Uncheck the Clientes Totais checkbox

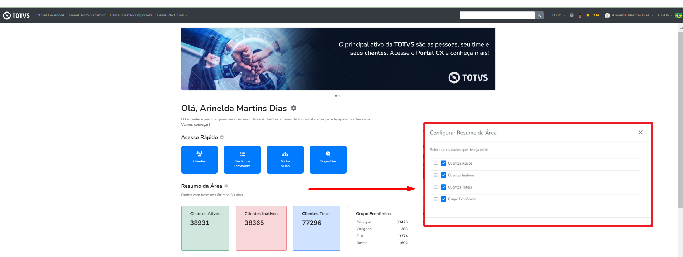(444, 187)
